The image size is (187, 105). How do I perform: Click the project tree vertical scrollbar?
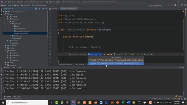coord(47,24)
